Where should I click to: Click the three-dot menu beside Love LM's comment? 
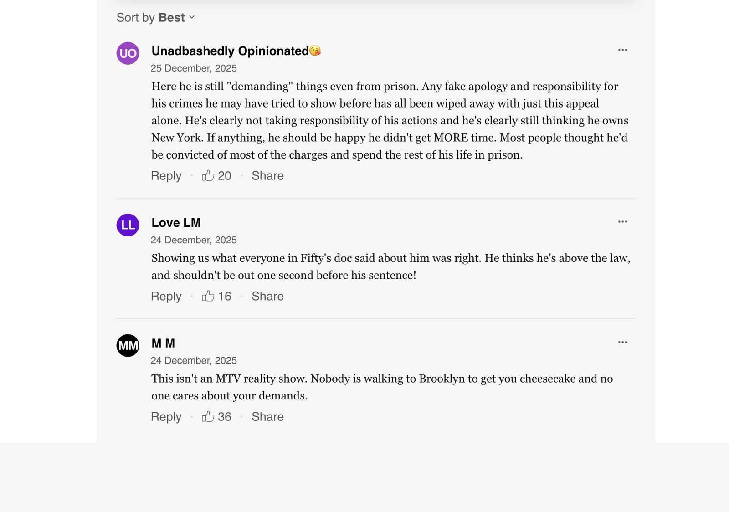pyautogui.click(x=623, y=221)
